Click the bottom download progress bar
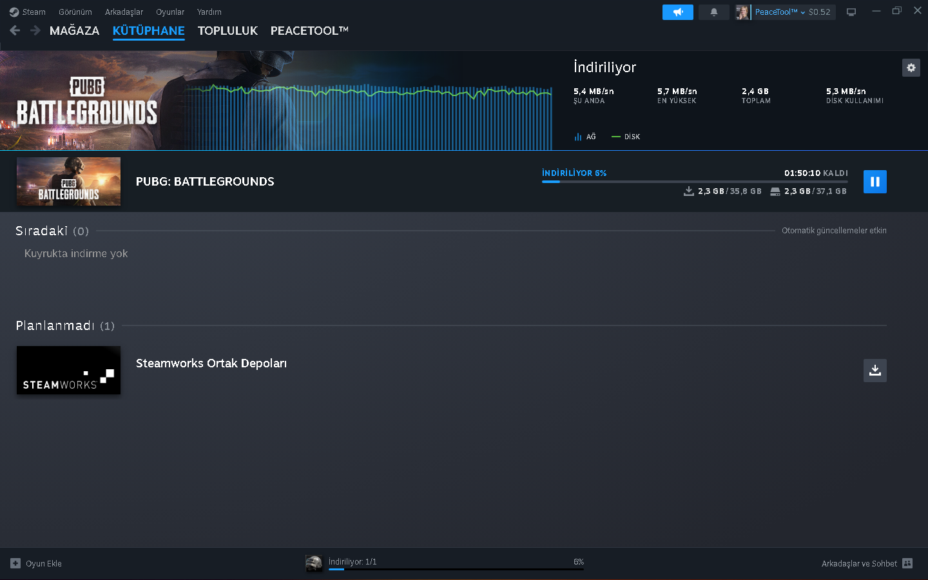 tap(456, 570)
